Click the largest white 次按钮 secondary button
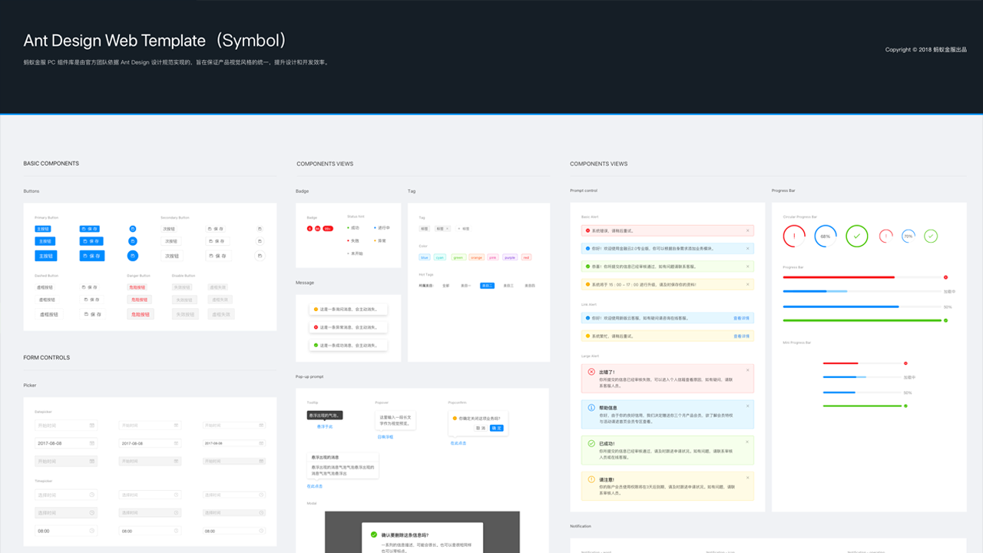 click(x=171, y=256)
